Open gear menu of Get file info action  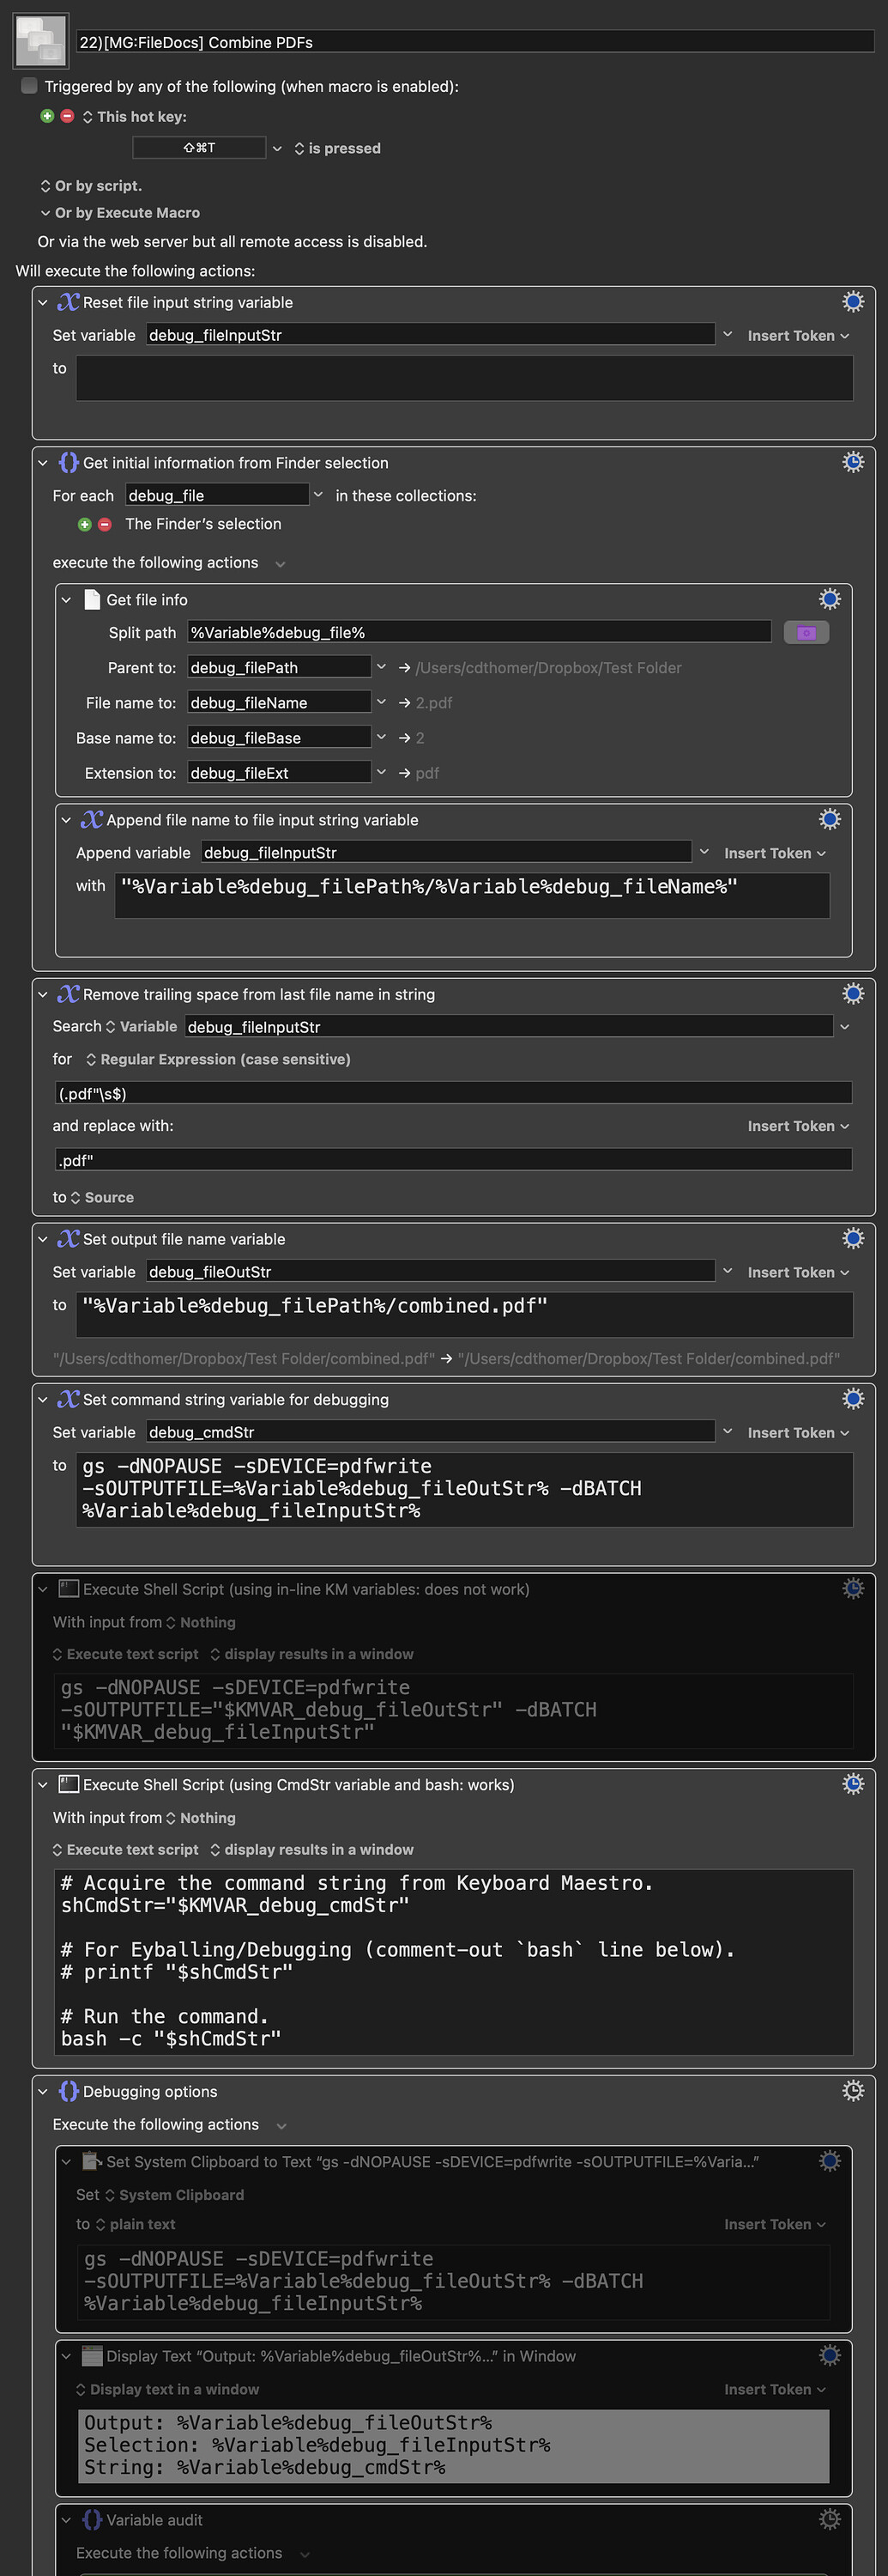coord(830,599)
